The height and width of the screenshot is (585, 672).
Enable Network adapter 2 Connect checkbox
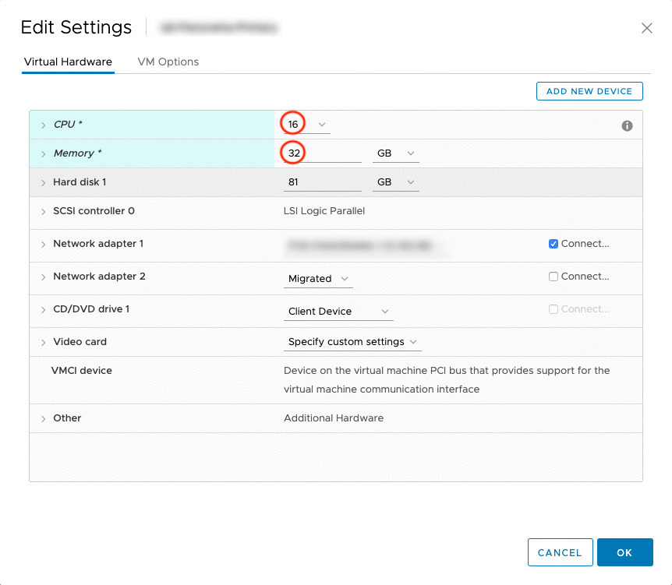(x=554, y=277)
